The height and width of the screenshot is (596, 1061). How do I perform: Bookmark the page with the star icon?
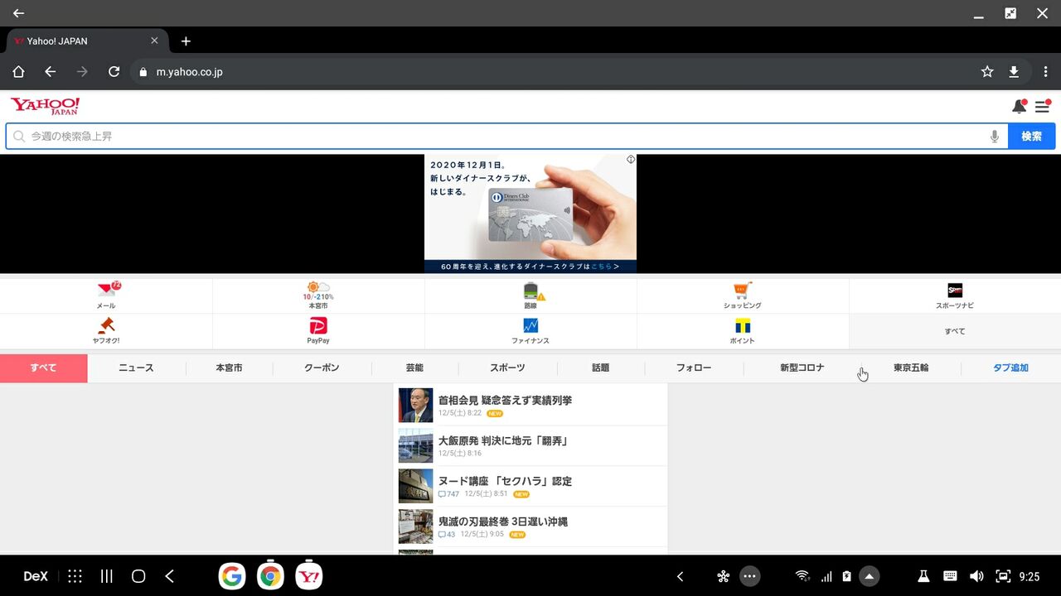[987, 72]
